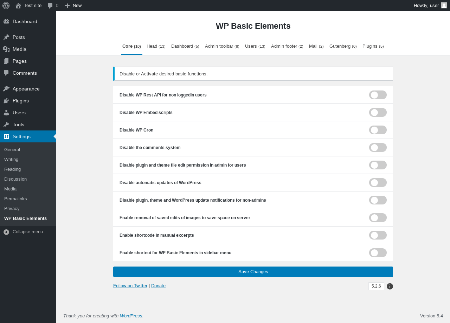Open the WordPress link in footer

(x=131, y=316)
